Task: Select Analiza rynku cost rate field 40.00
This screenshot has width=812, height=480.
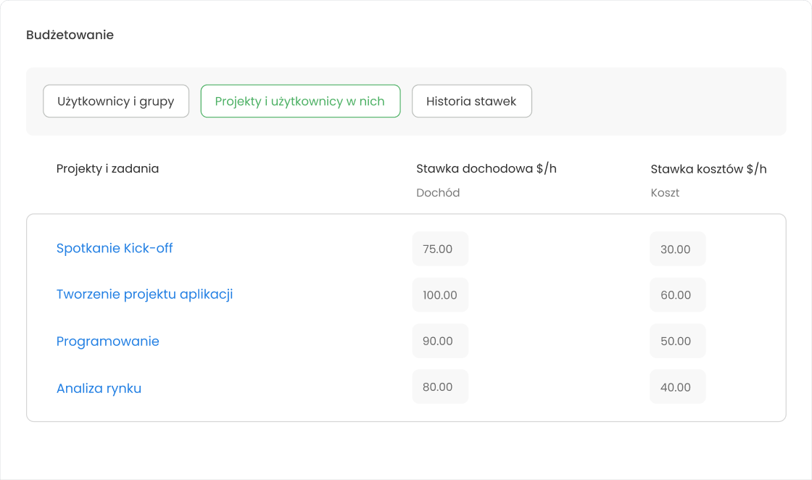Action: tap(677, 386)
